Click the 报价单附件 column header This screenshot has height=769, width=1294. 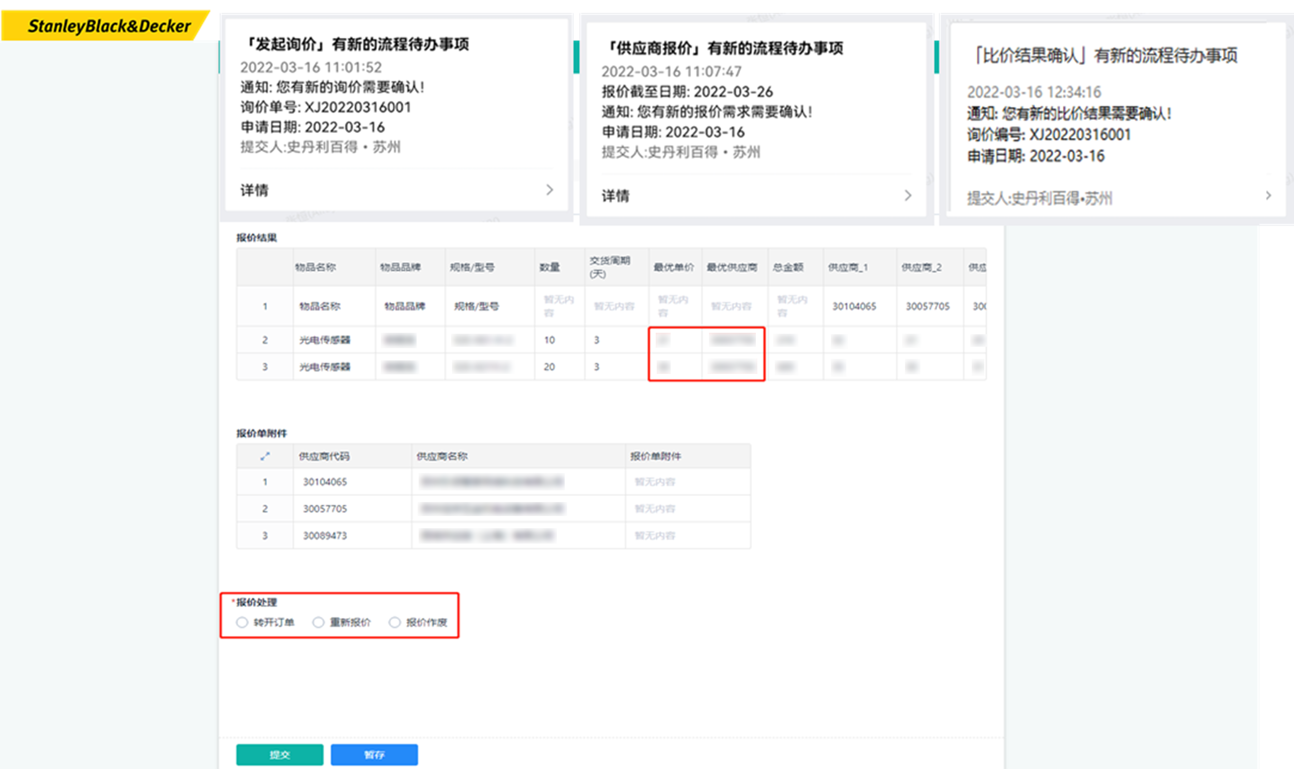[655, 456]
